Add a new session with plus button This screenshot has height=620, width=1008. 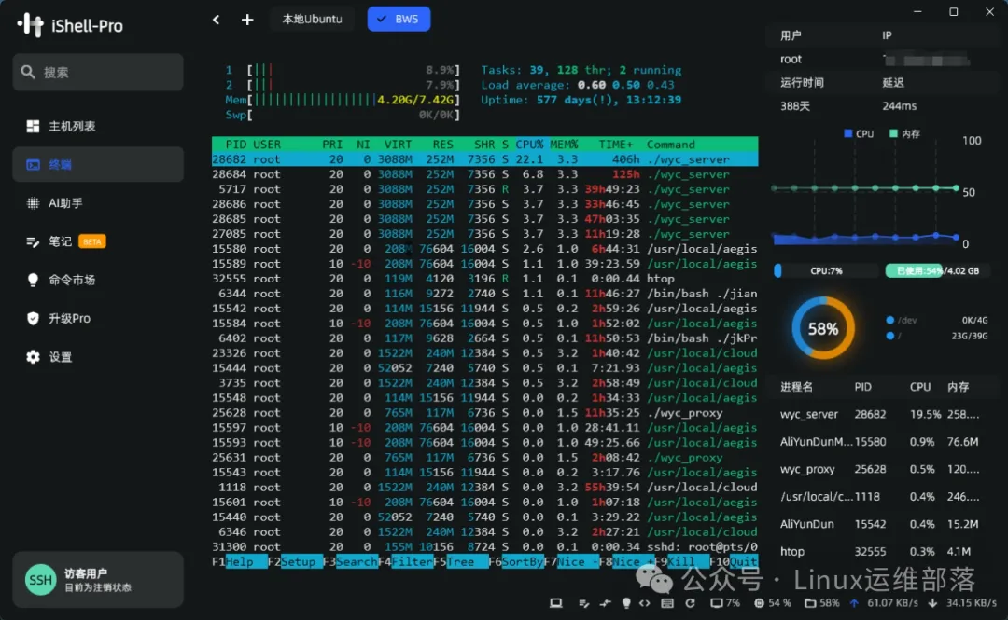pyautogui.click(x=247, y=20)
